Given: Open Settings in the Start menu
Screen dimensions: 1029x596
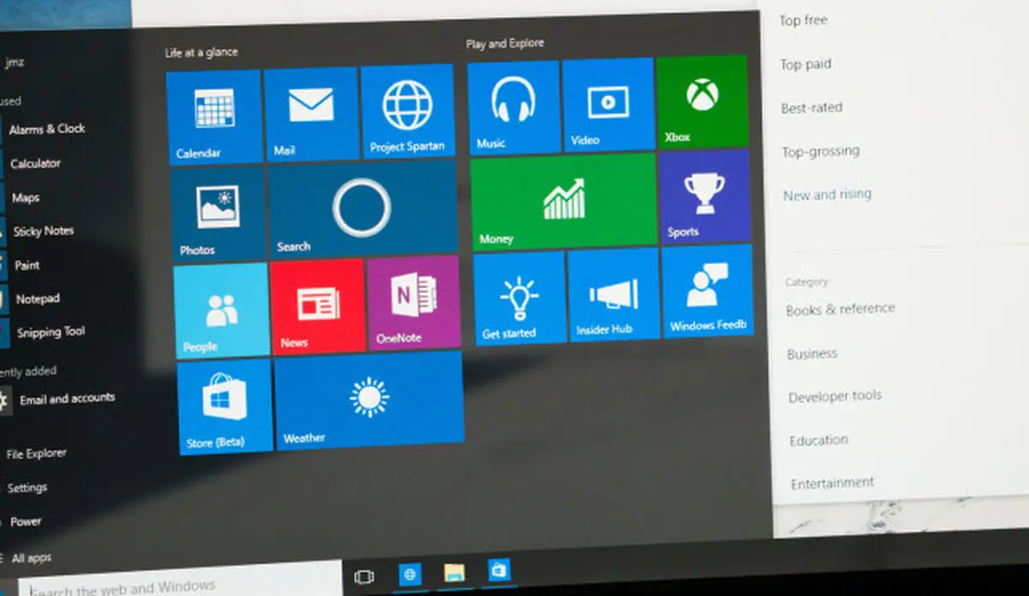Looking at the screenshot, I should coord(27,487).
